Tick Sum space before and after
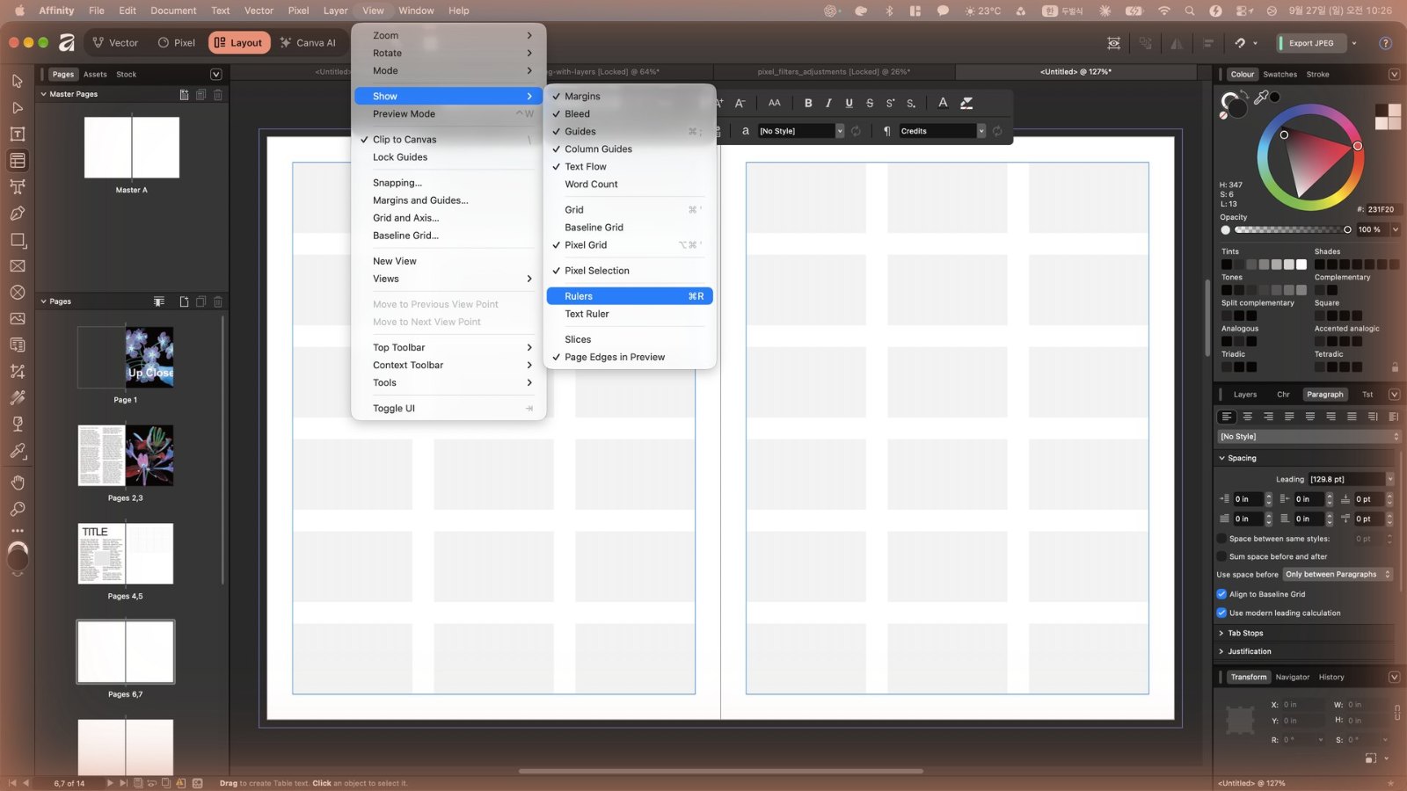This screenshot has width=1407, height=791. click(x=1221, y=556)
